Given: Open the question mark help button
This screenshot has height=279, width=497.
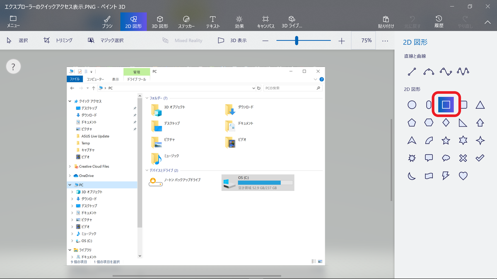Looking at the screenshot, I should click(14, 66).
